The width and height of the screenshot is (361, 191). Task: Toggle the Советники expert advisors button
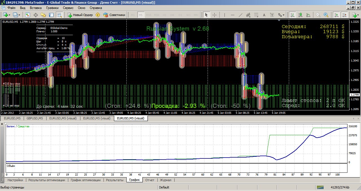coord(114,15)
